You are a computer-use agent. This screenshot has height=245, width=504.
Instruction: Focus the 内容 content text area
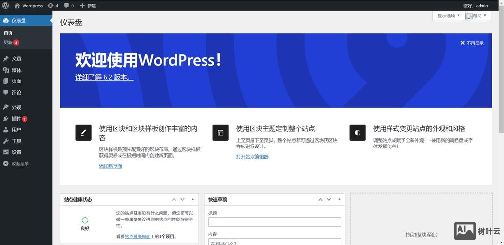click(x=275, y=242)
